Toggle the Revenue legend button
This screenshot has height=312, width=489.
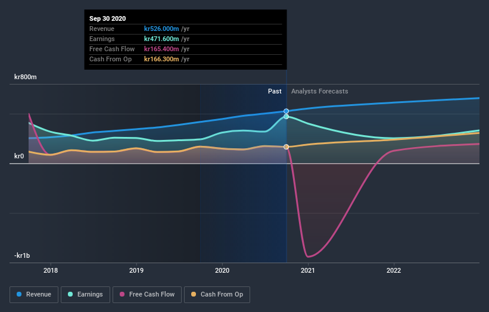coord(34,295)
